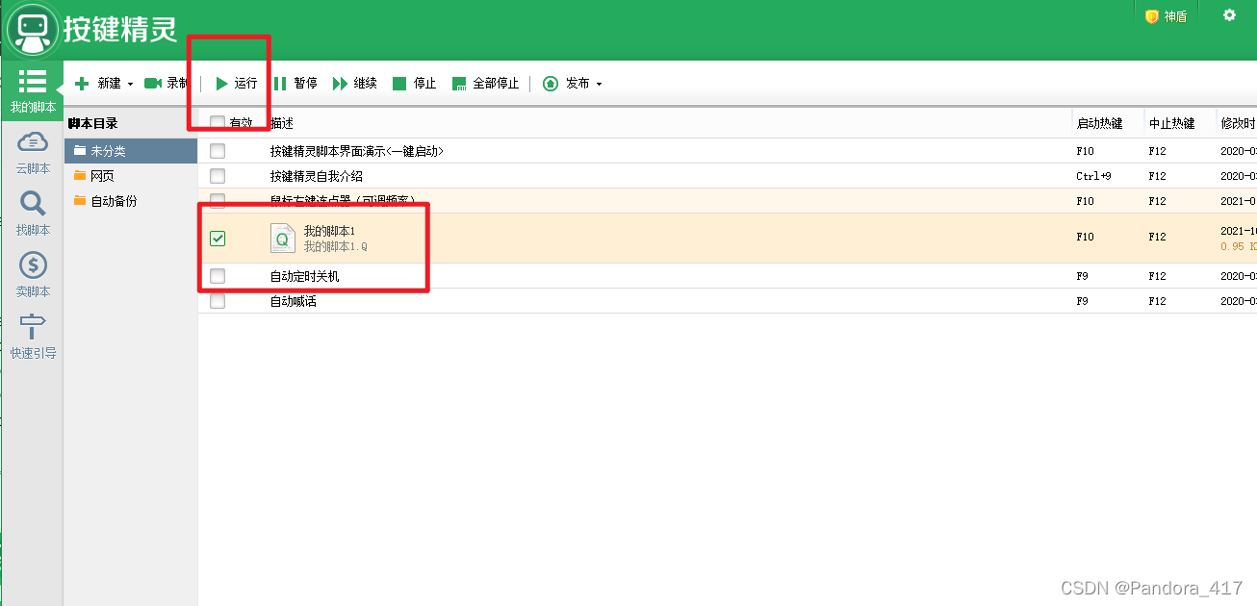Screen dimensions: 1257x606
Task: Click the 神盾 shield button
Action: tap(1166, 16)
